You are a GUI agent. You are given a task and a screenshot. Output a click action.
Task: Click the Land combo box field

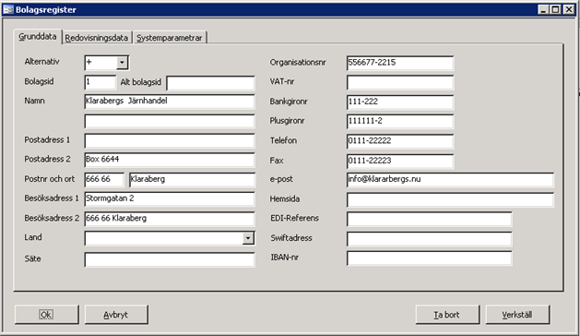click(170, 238)
